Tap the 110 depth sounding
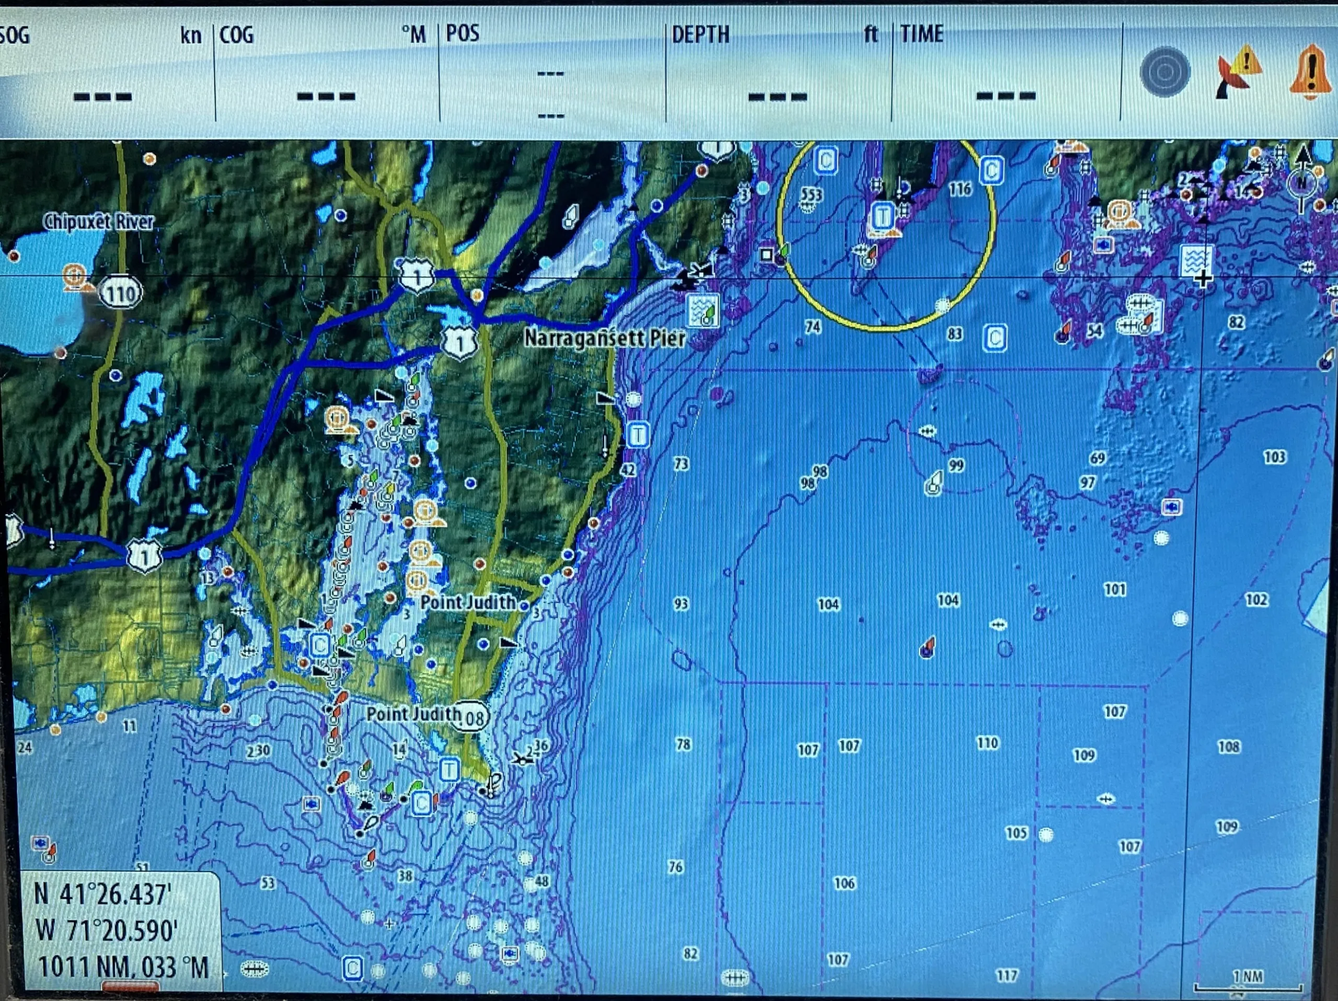This screenshot has height=1001, width=1338. coord(987,742)
